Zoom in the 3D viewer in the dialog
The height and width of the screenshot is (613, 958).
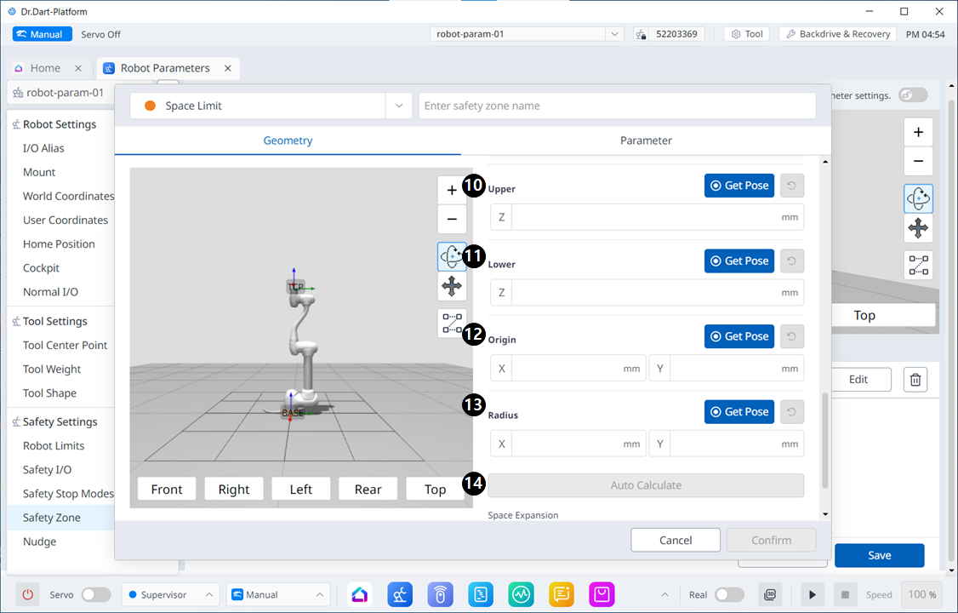pos(452,191)
